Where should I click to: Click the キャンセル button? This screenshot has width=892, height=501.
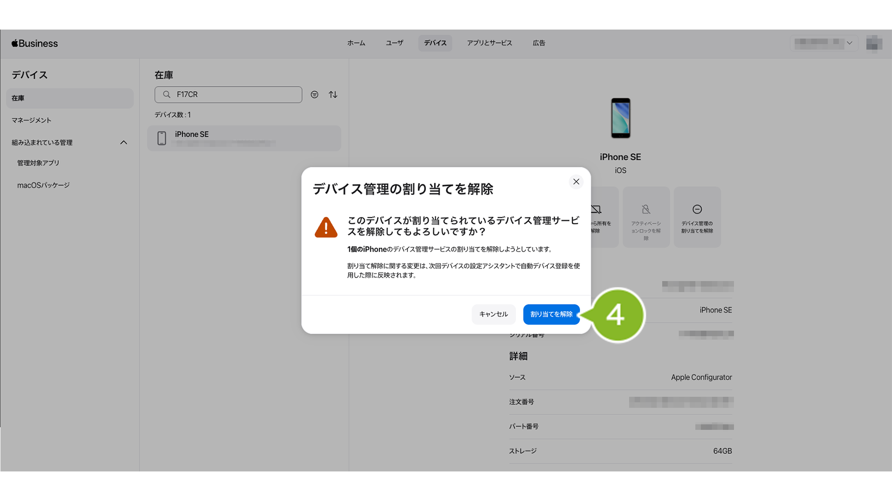(x=493, y=314)
